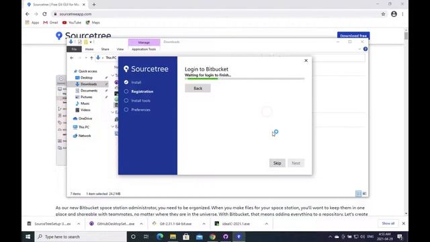Close the Sourcetree installer dialog

(x=306, y=61)
